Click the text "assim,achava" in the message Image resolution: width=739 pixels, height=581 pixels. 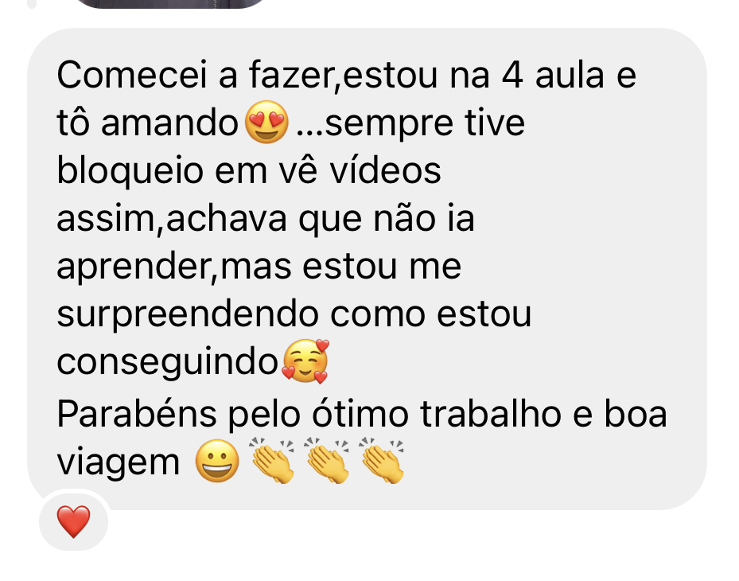pos(172,220)
